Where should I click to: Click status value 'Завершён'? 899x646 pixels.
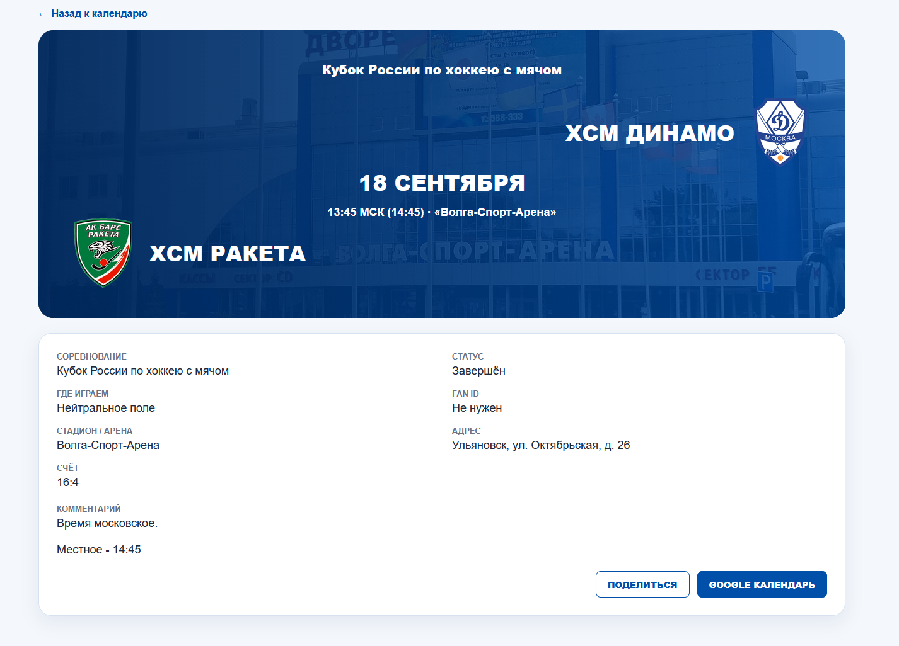point(478,371)
